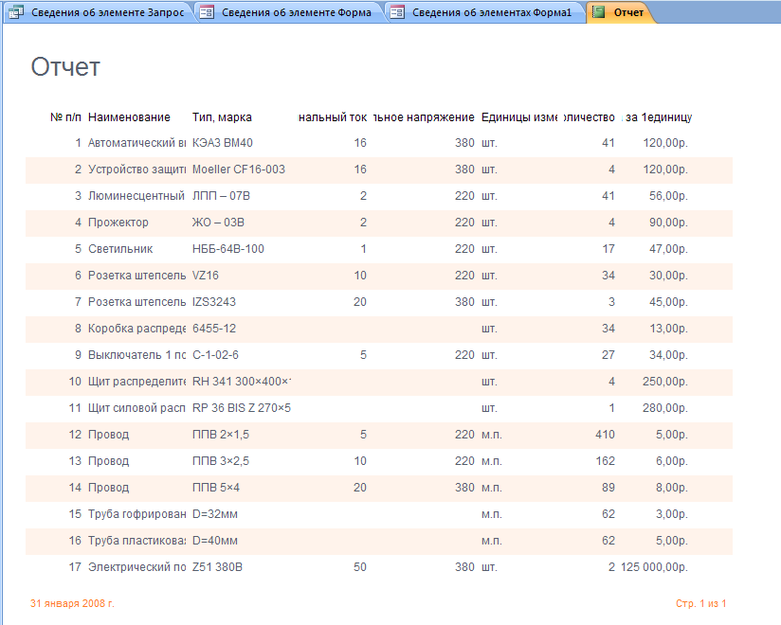The height and width of the screenshot is (625, 781).
Task: Click the Устройство защиты name cell
Action: pos(137,170)
